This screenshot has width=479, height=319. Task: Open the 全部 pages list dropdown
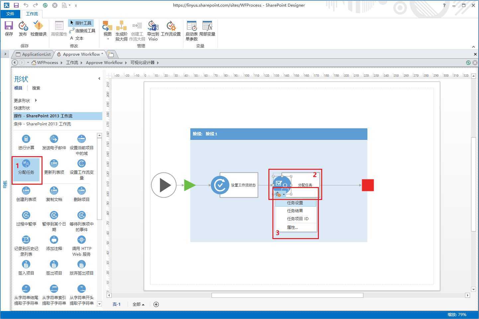(139, 304)
